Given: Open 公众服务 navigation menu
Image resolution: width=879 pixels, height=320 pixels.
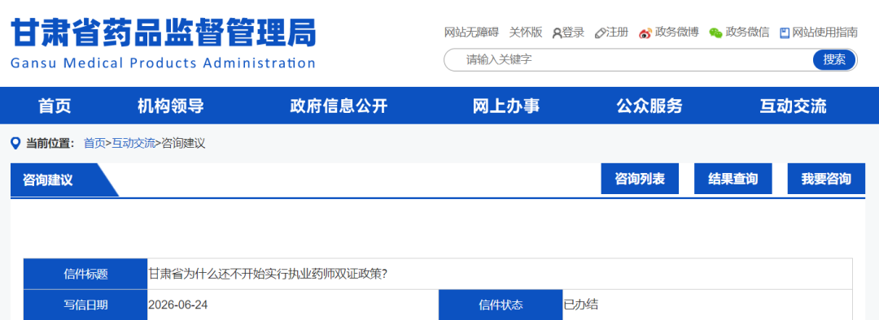Looking at the screenshot, I should tap(649, 106).
